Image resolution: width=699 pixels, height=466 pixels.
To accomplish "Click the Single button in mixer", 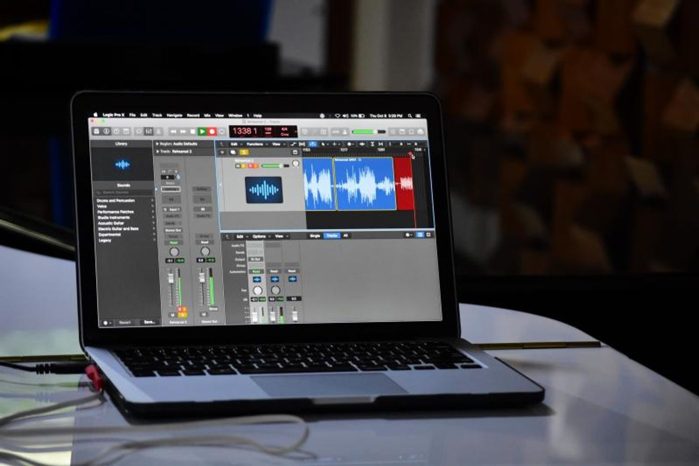I will click(315, 235).
